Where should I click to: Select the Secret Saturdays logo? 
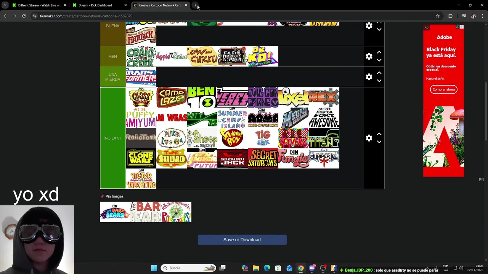263,158
